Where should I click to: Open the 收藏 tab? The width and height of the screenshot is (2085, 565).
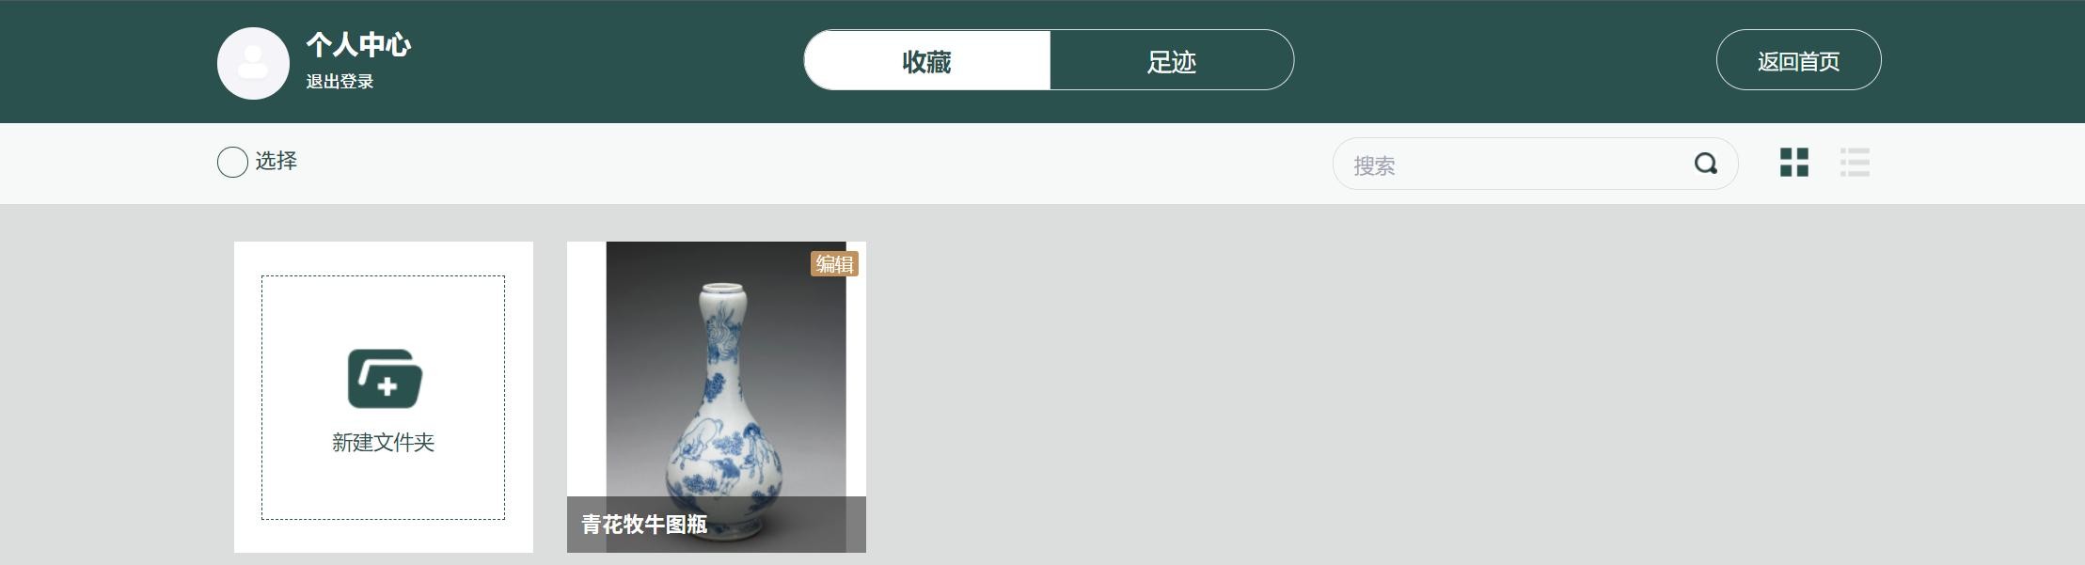click(x=927, y=60)
